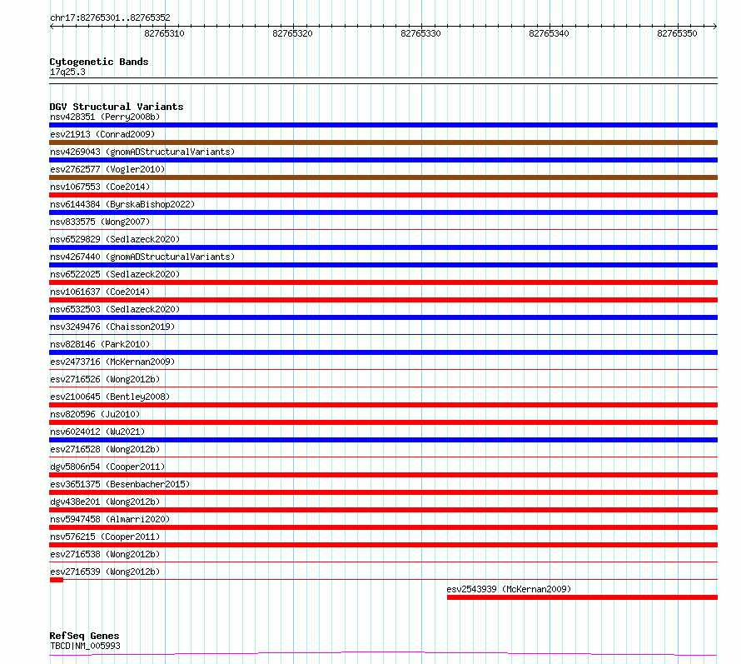Select nsv5947458 (Almarri2020) label
741x664 pixels.
point(110,519)
